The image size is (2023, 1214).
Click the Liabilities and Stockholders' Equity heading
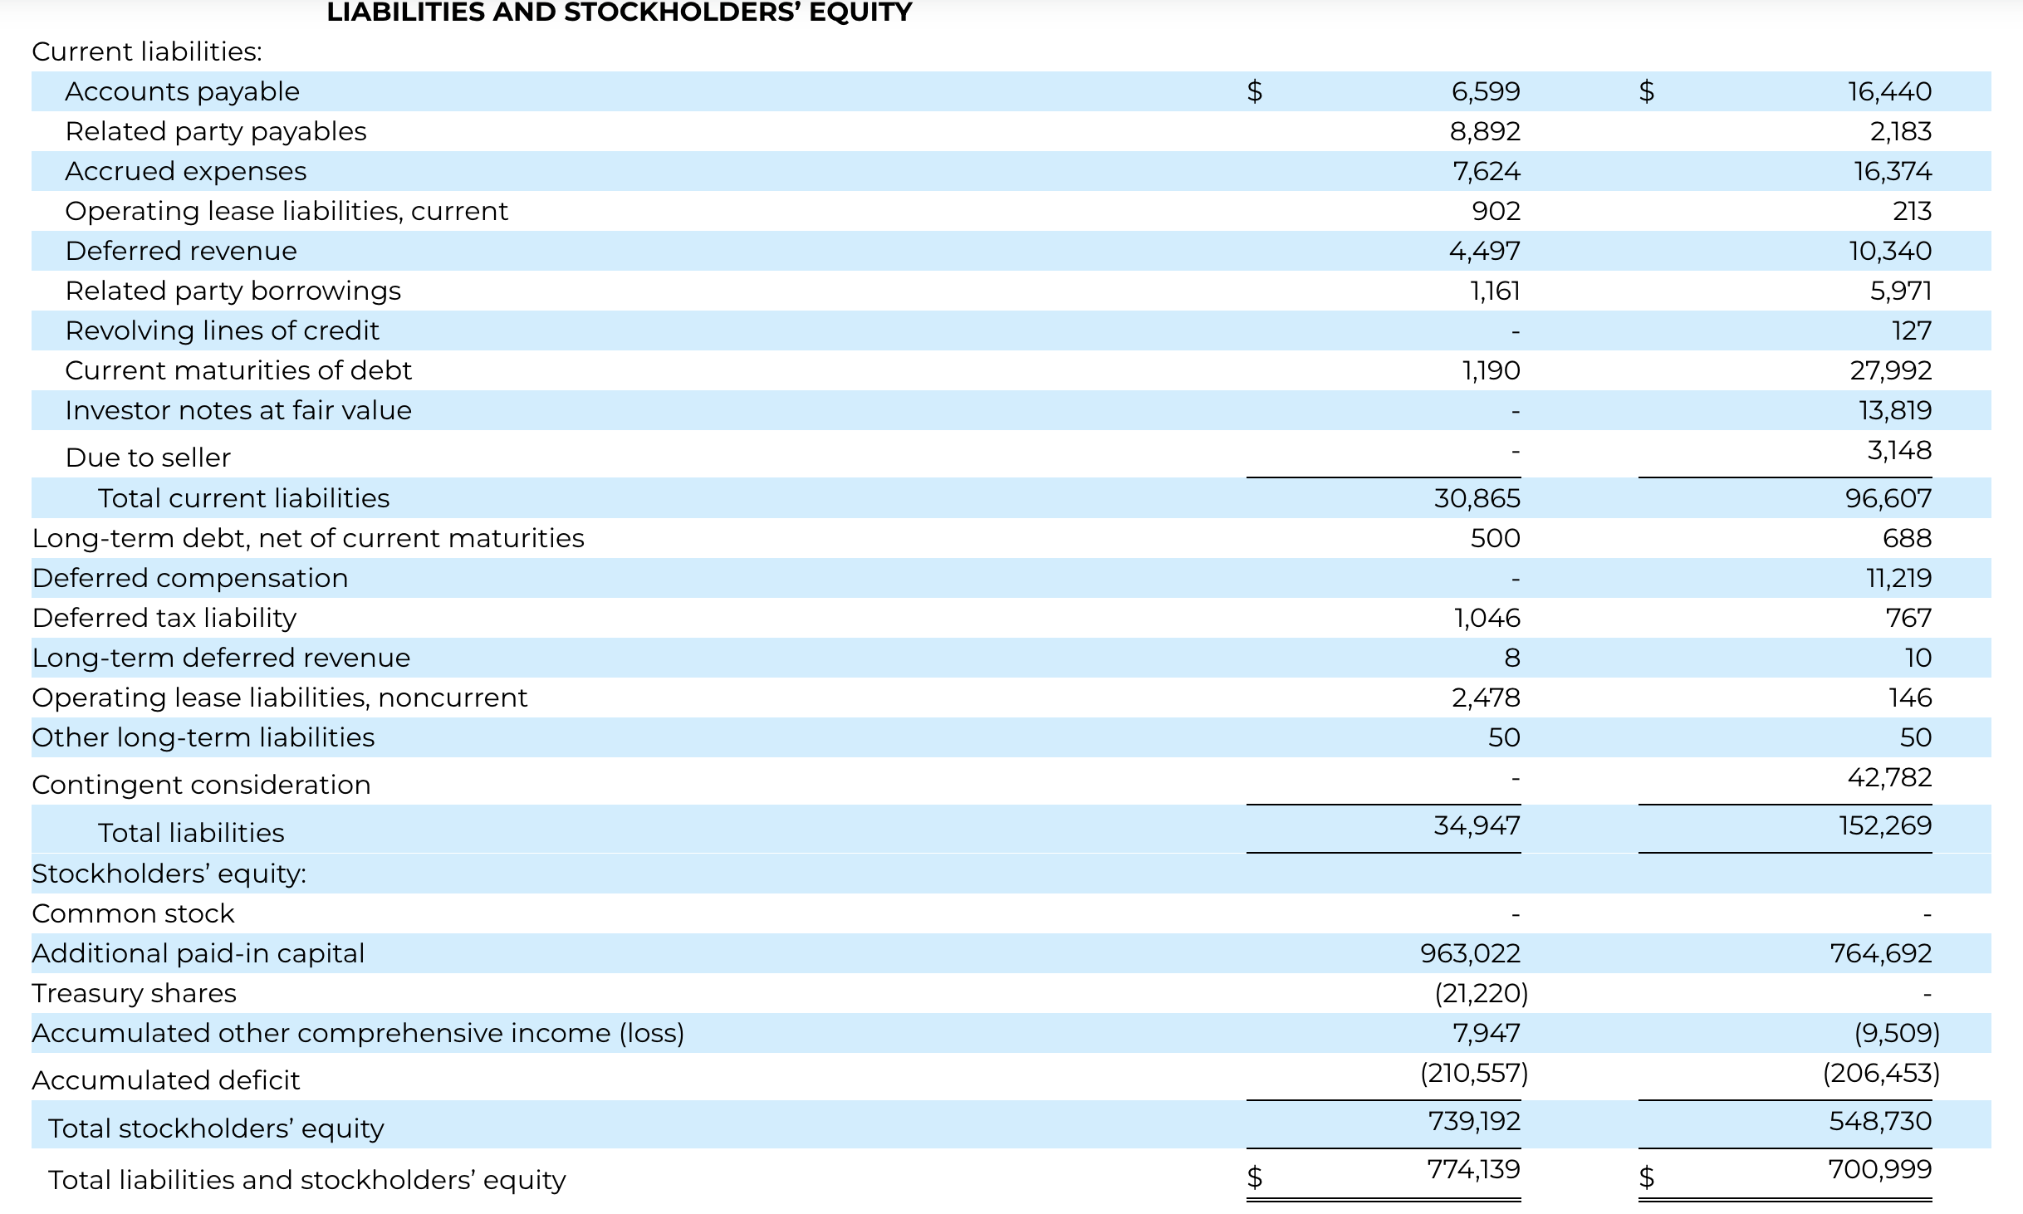coord(619,12)
